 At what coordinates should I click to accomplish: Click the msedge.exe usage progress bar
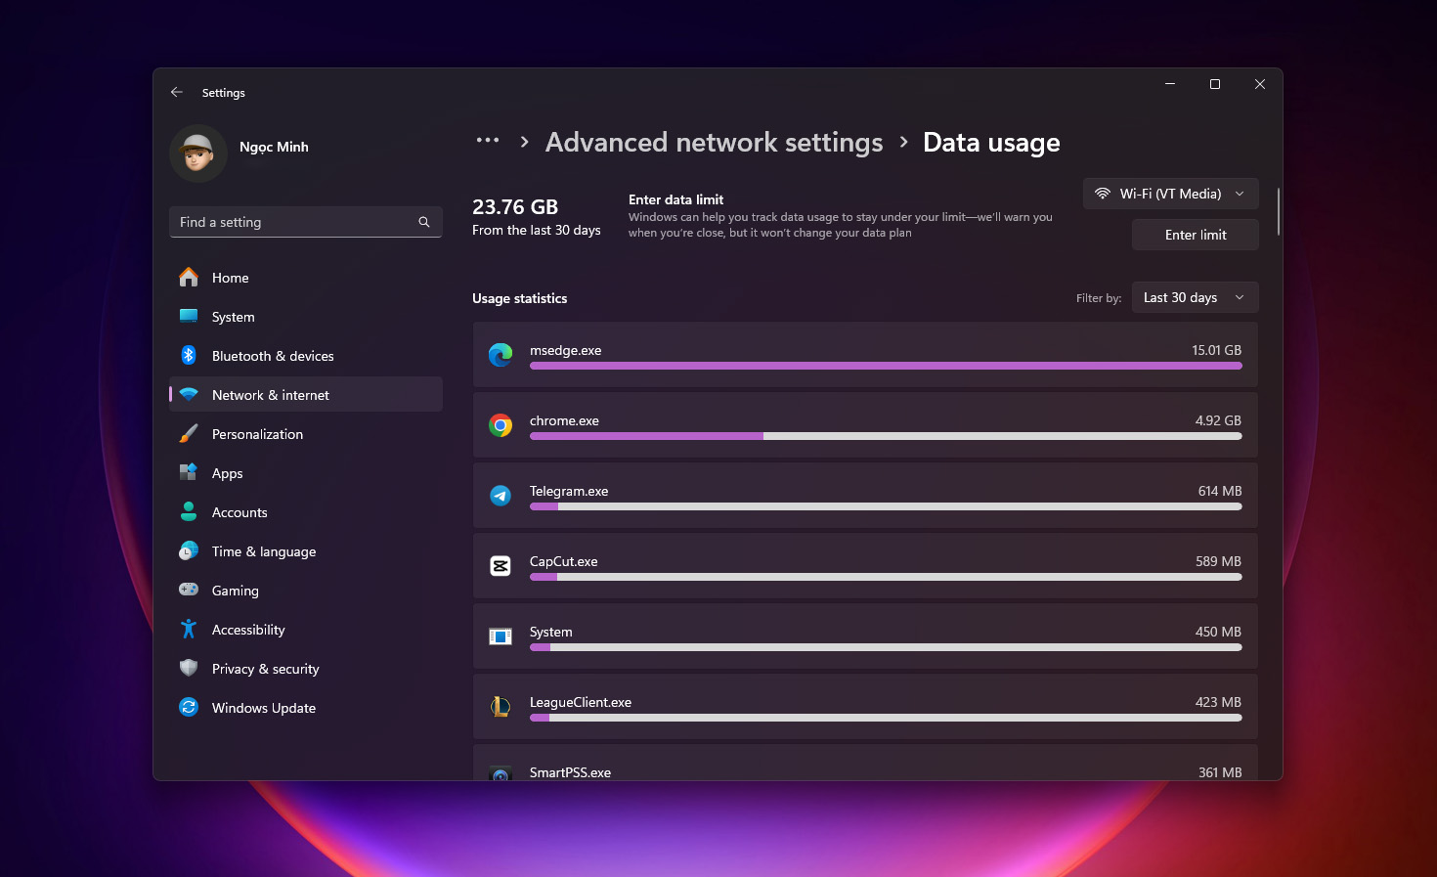click(886, 366)
